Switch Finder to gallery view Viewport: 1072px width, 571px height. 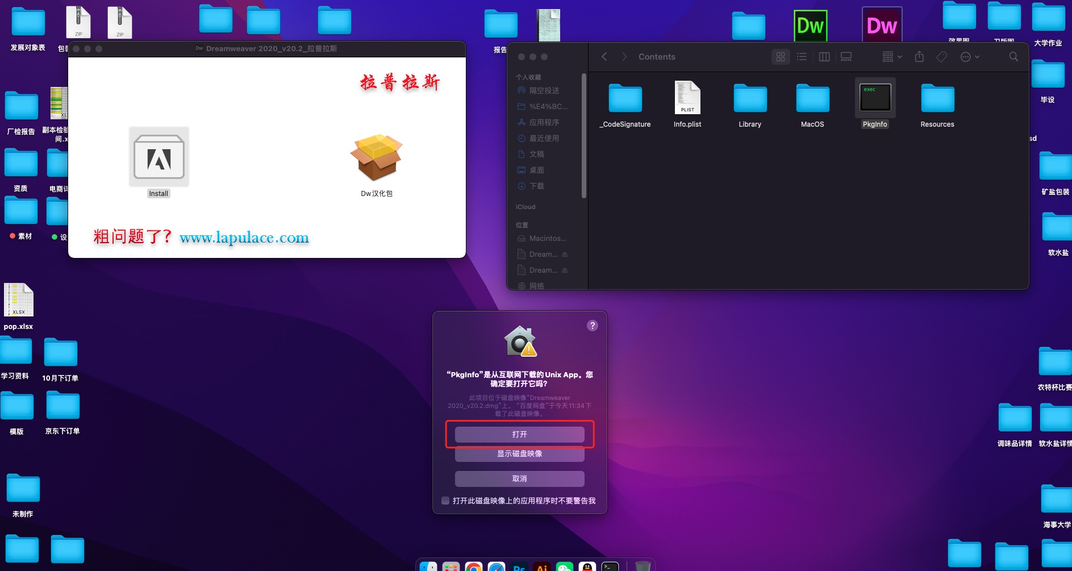point(846,57)
